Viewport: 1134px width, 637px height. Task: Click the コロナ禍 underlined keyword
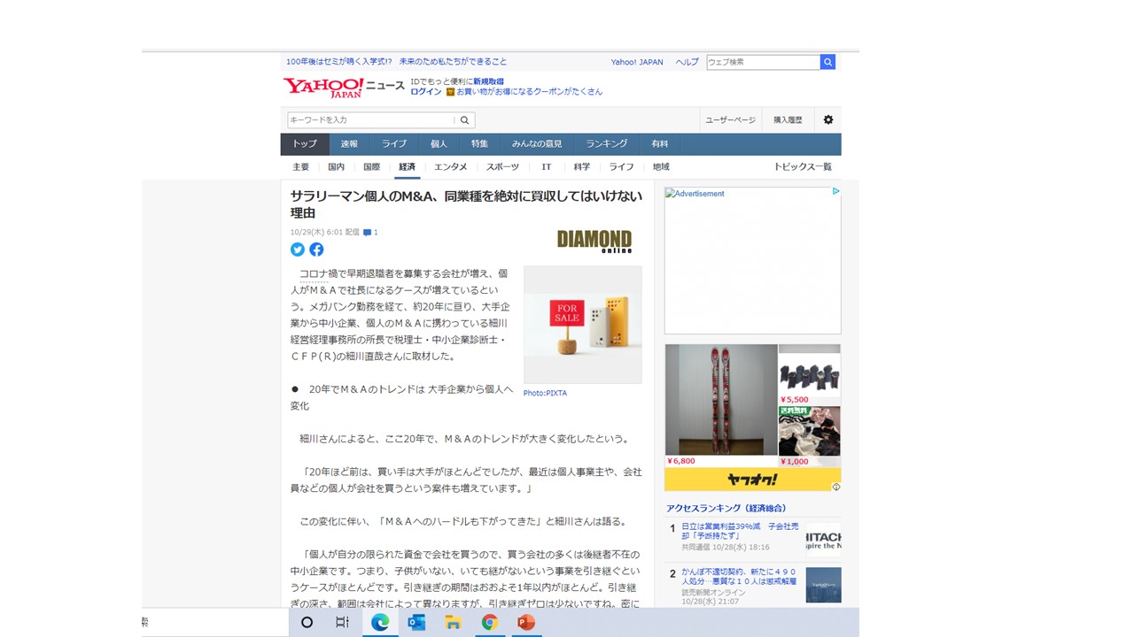coord(314,274)
